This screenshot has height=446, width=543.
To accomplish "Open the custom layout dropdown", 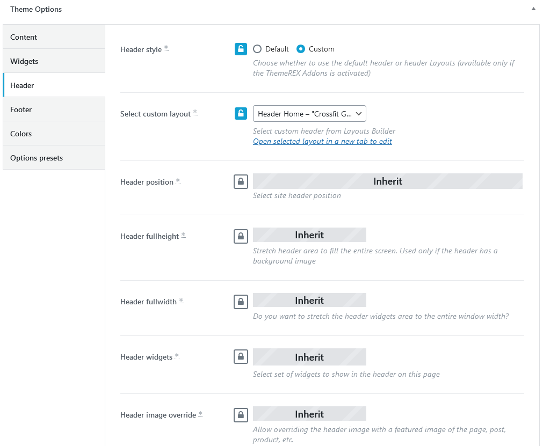I will (x=309, y=113).
